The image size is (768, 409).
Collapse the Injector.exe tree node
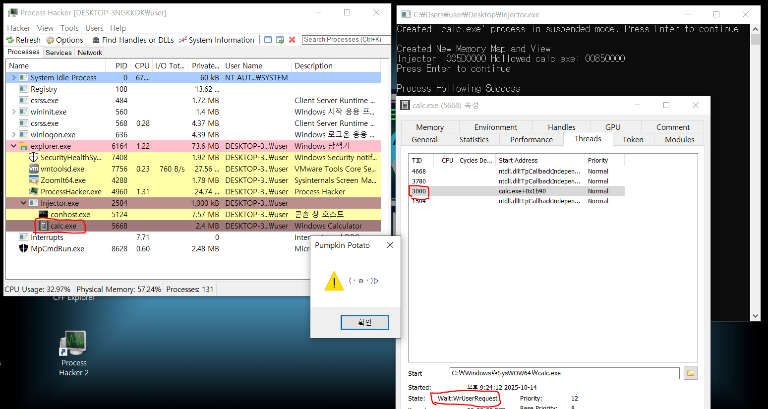[x=23, y=203]
